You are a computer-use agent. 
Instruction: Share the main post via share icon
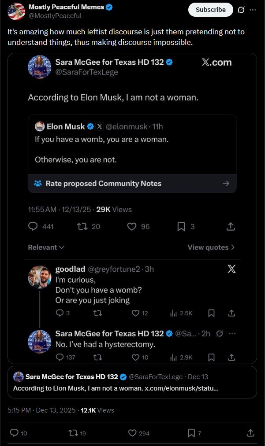tap(250, 433)
